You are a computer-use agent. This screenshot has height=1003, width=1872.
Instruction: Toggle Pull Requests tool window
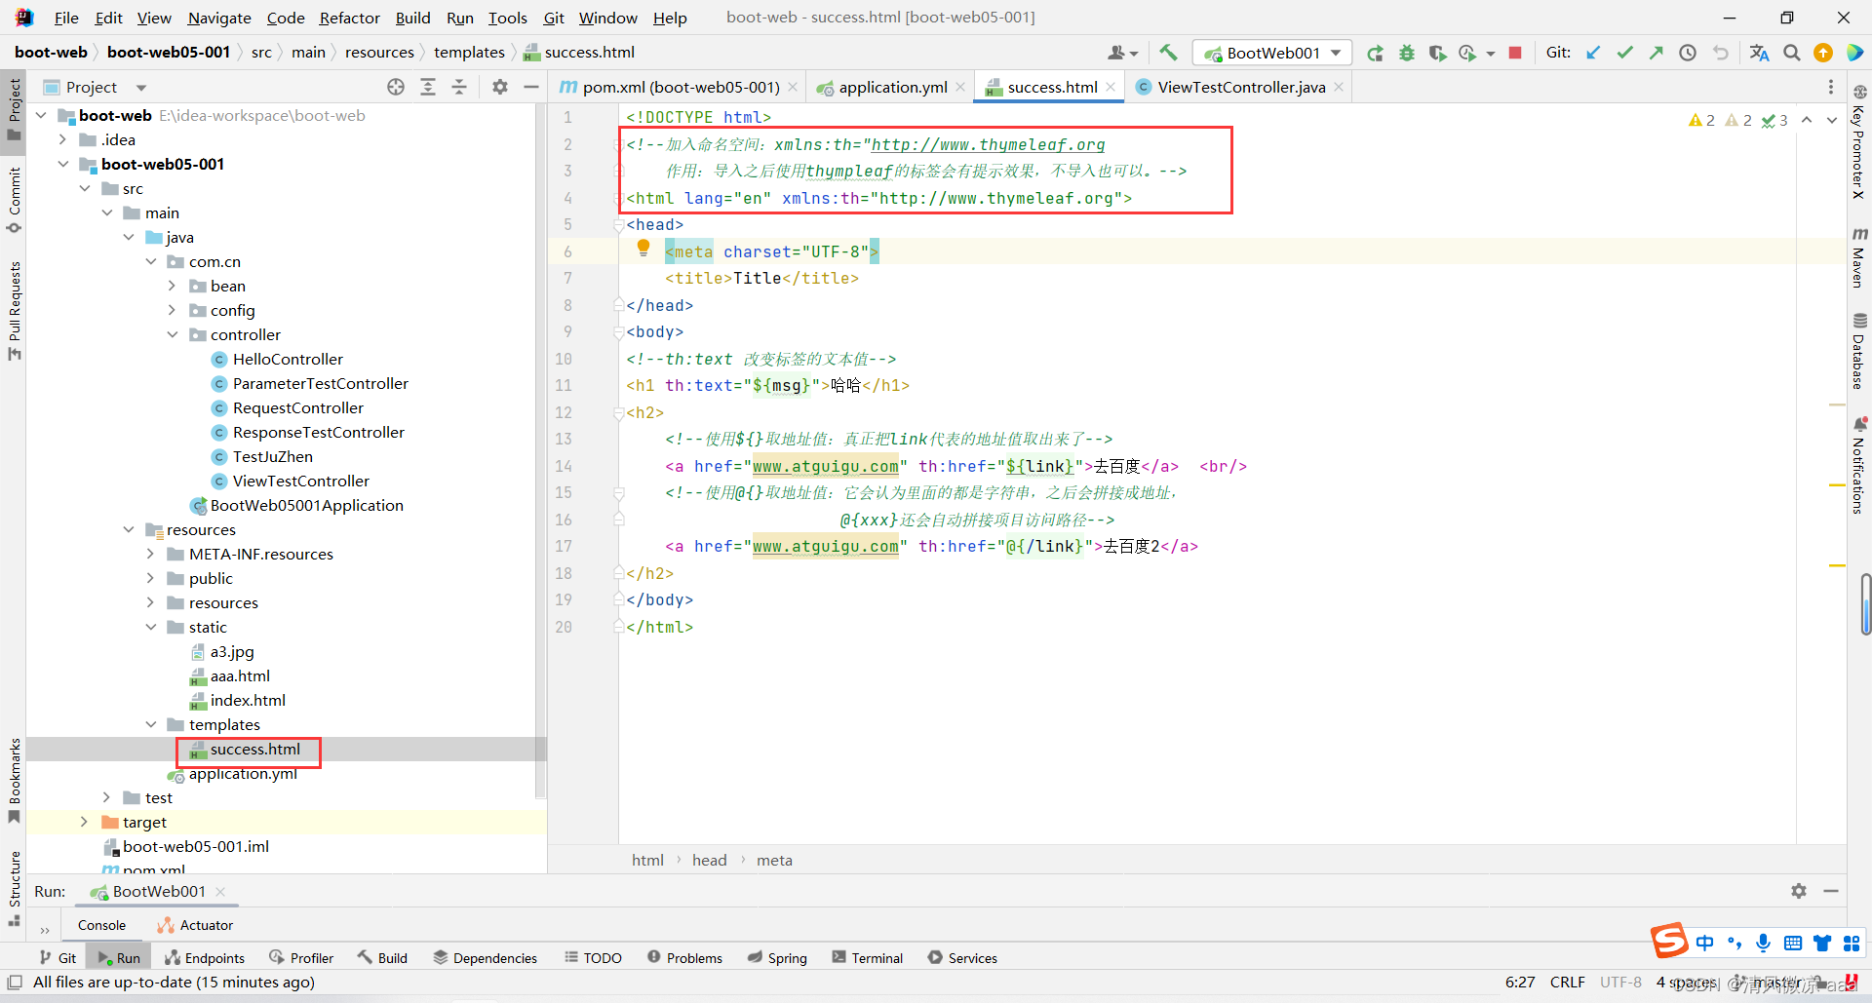click(x=14, y=310)
